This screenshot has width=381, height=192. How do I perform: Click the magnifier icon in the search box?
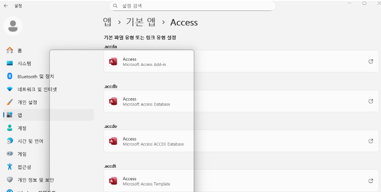point(115,6)
